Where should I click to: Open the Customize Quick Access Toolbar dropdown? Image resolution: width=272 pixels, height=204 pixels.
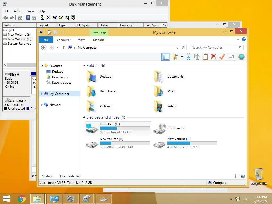60,32
